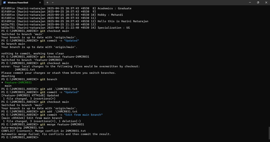
Task: Minimize the terminal window
Action: coord(250,2)
